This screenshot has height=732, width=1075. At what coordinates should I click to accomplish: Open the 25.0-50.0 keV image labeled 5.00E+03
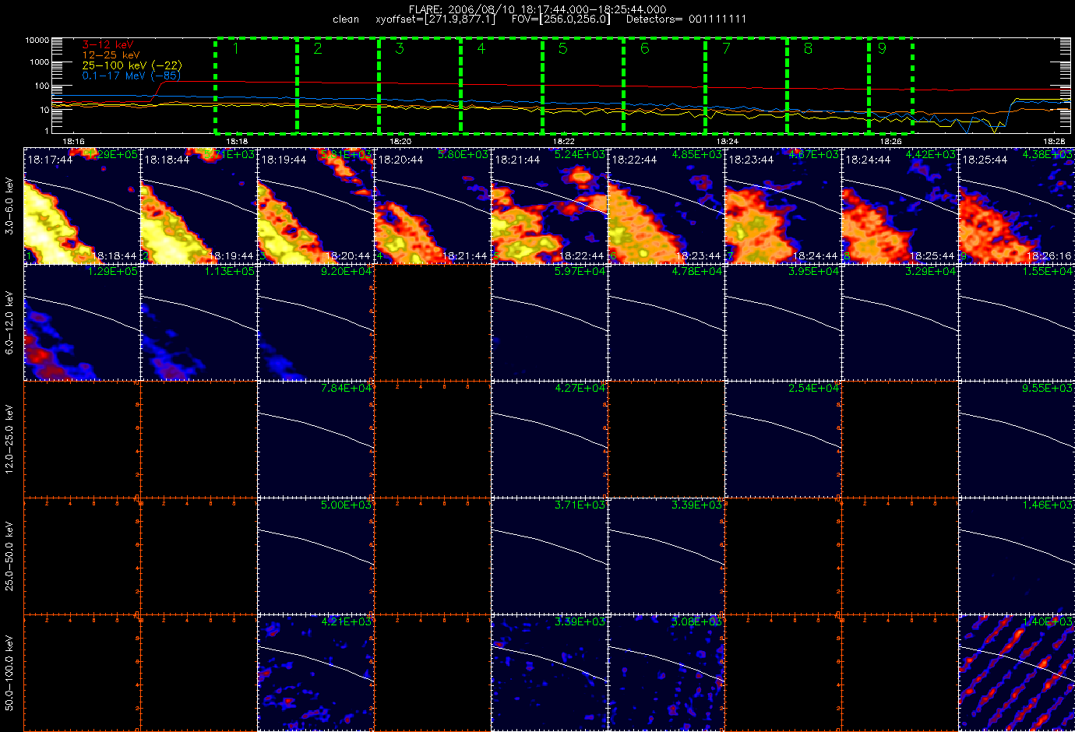(x=315, y=556)
